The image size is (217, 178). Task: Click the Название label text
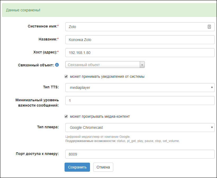(x=48, y=39)
